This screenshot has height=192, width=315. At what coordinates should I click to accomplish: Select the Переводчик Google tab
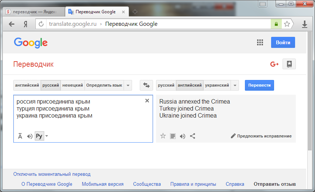point(97,12)
